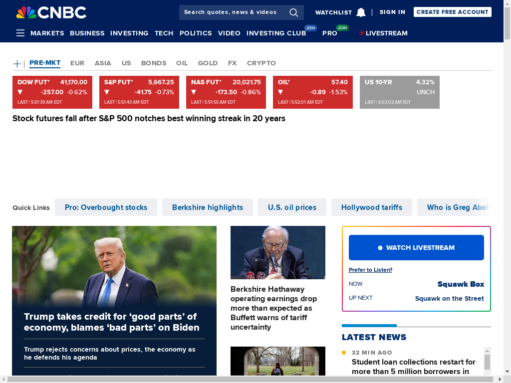The height and width of the screenshot is (383, 511).
Task: Open the Latest News heading
Action: coord(374,337)
